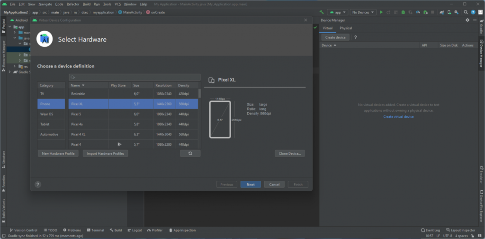Select the Resizable device row
This screenshot has width=485, height=239.
point(133,94)
